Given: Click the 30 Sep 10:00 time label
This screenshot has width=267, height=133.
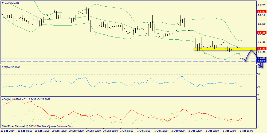Looking at the screenshot, I should 93,131.
